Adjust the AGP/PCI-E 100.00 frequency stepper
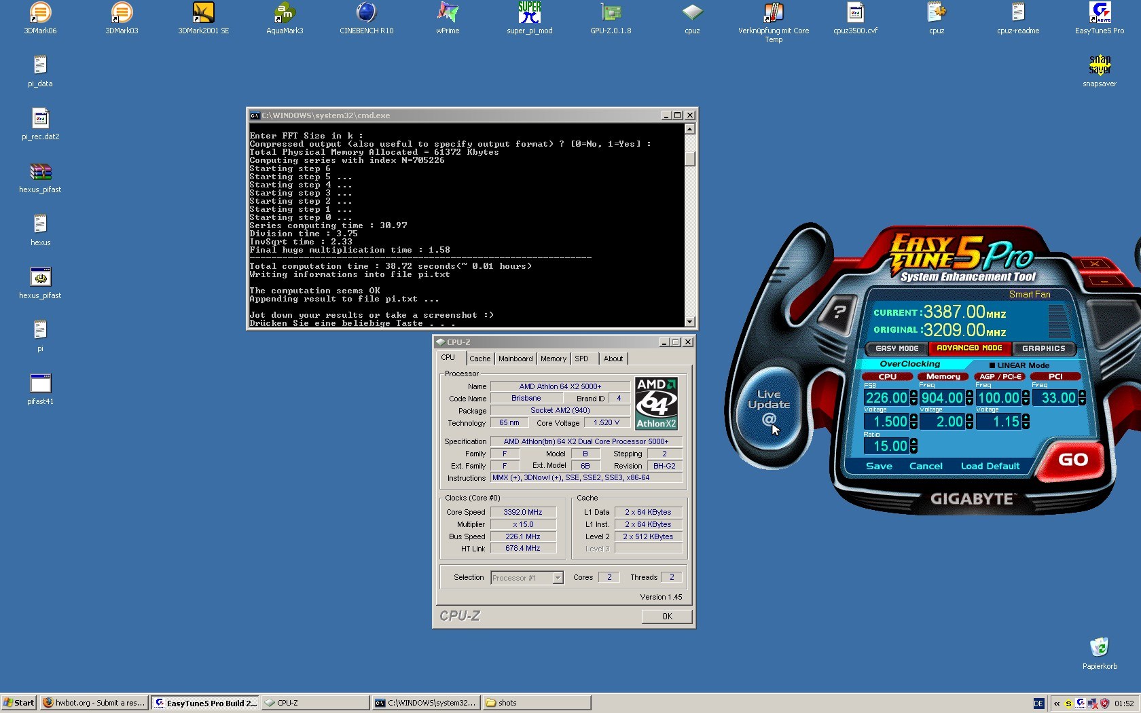Viewport: 1141px width, 713px height. [x=1026, y=398]
